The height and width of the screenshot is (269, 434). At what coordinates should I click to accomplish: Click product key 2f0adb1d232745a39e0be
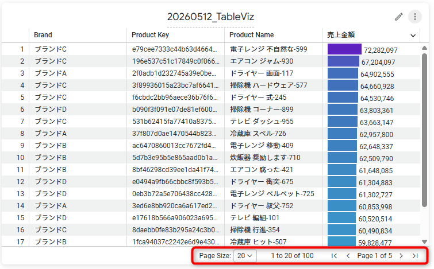(174, 73)
